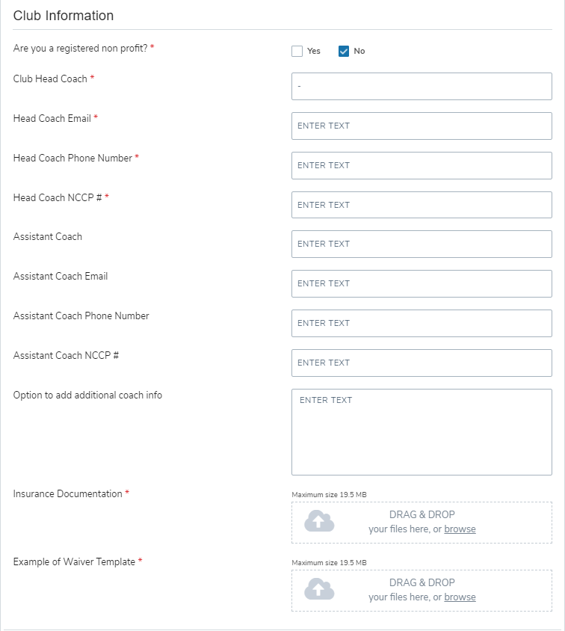Screen dimensions: 565x631
Task: Focus the Assistant Coach name field
Action: click(x=422, y=244)
